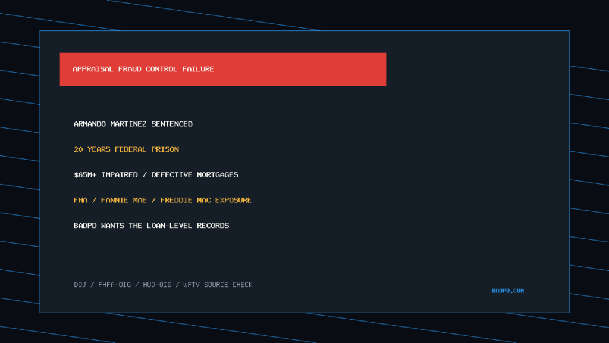609x343 pixels.
Task: Click 'LOAN-LEVEL RECORDS' in the last line
Action: tap(187, 226)
